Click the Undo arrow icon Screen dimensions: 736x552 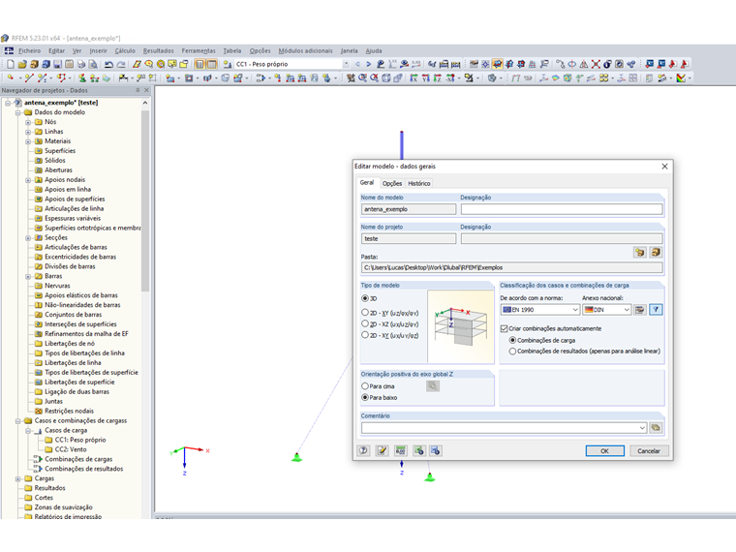[108, 64]
